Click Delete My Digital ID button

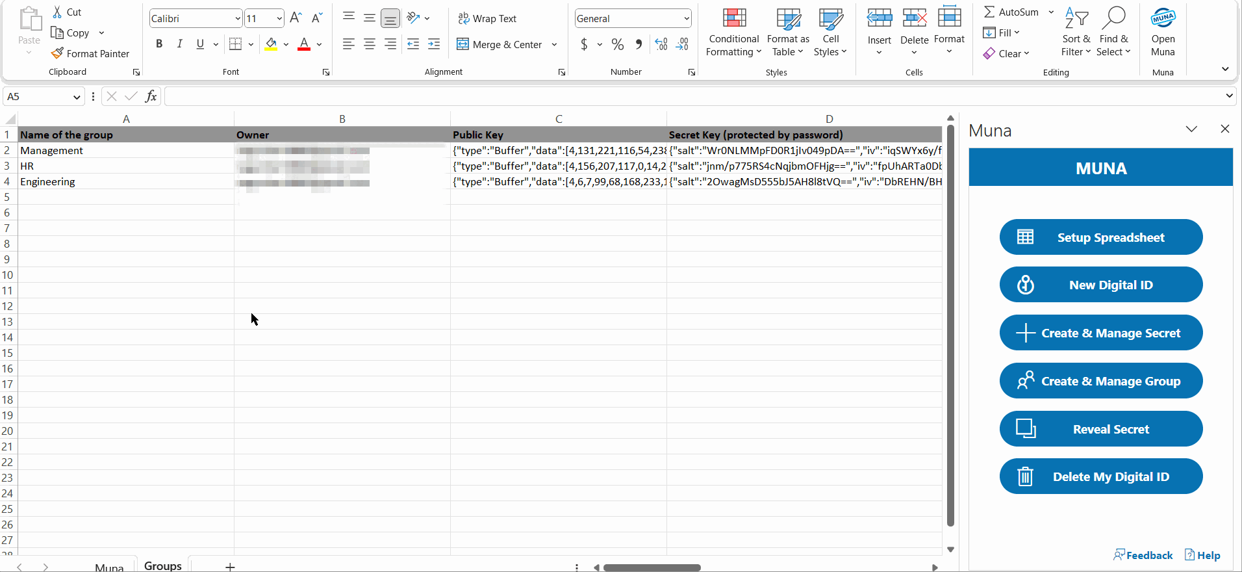click(x=1101, y=476)
